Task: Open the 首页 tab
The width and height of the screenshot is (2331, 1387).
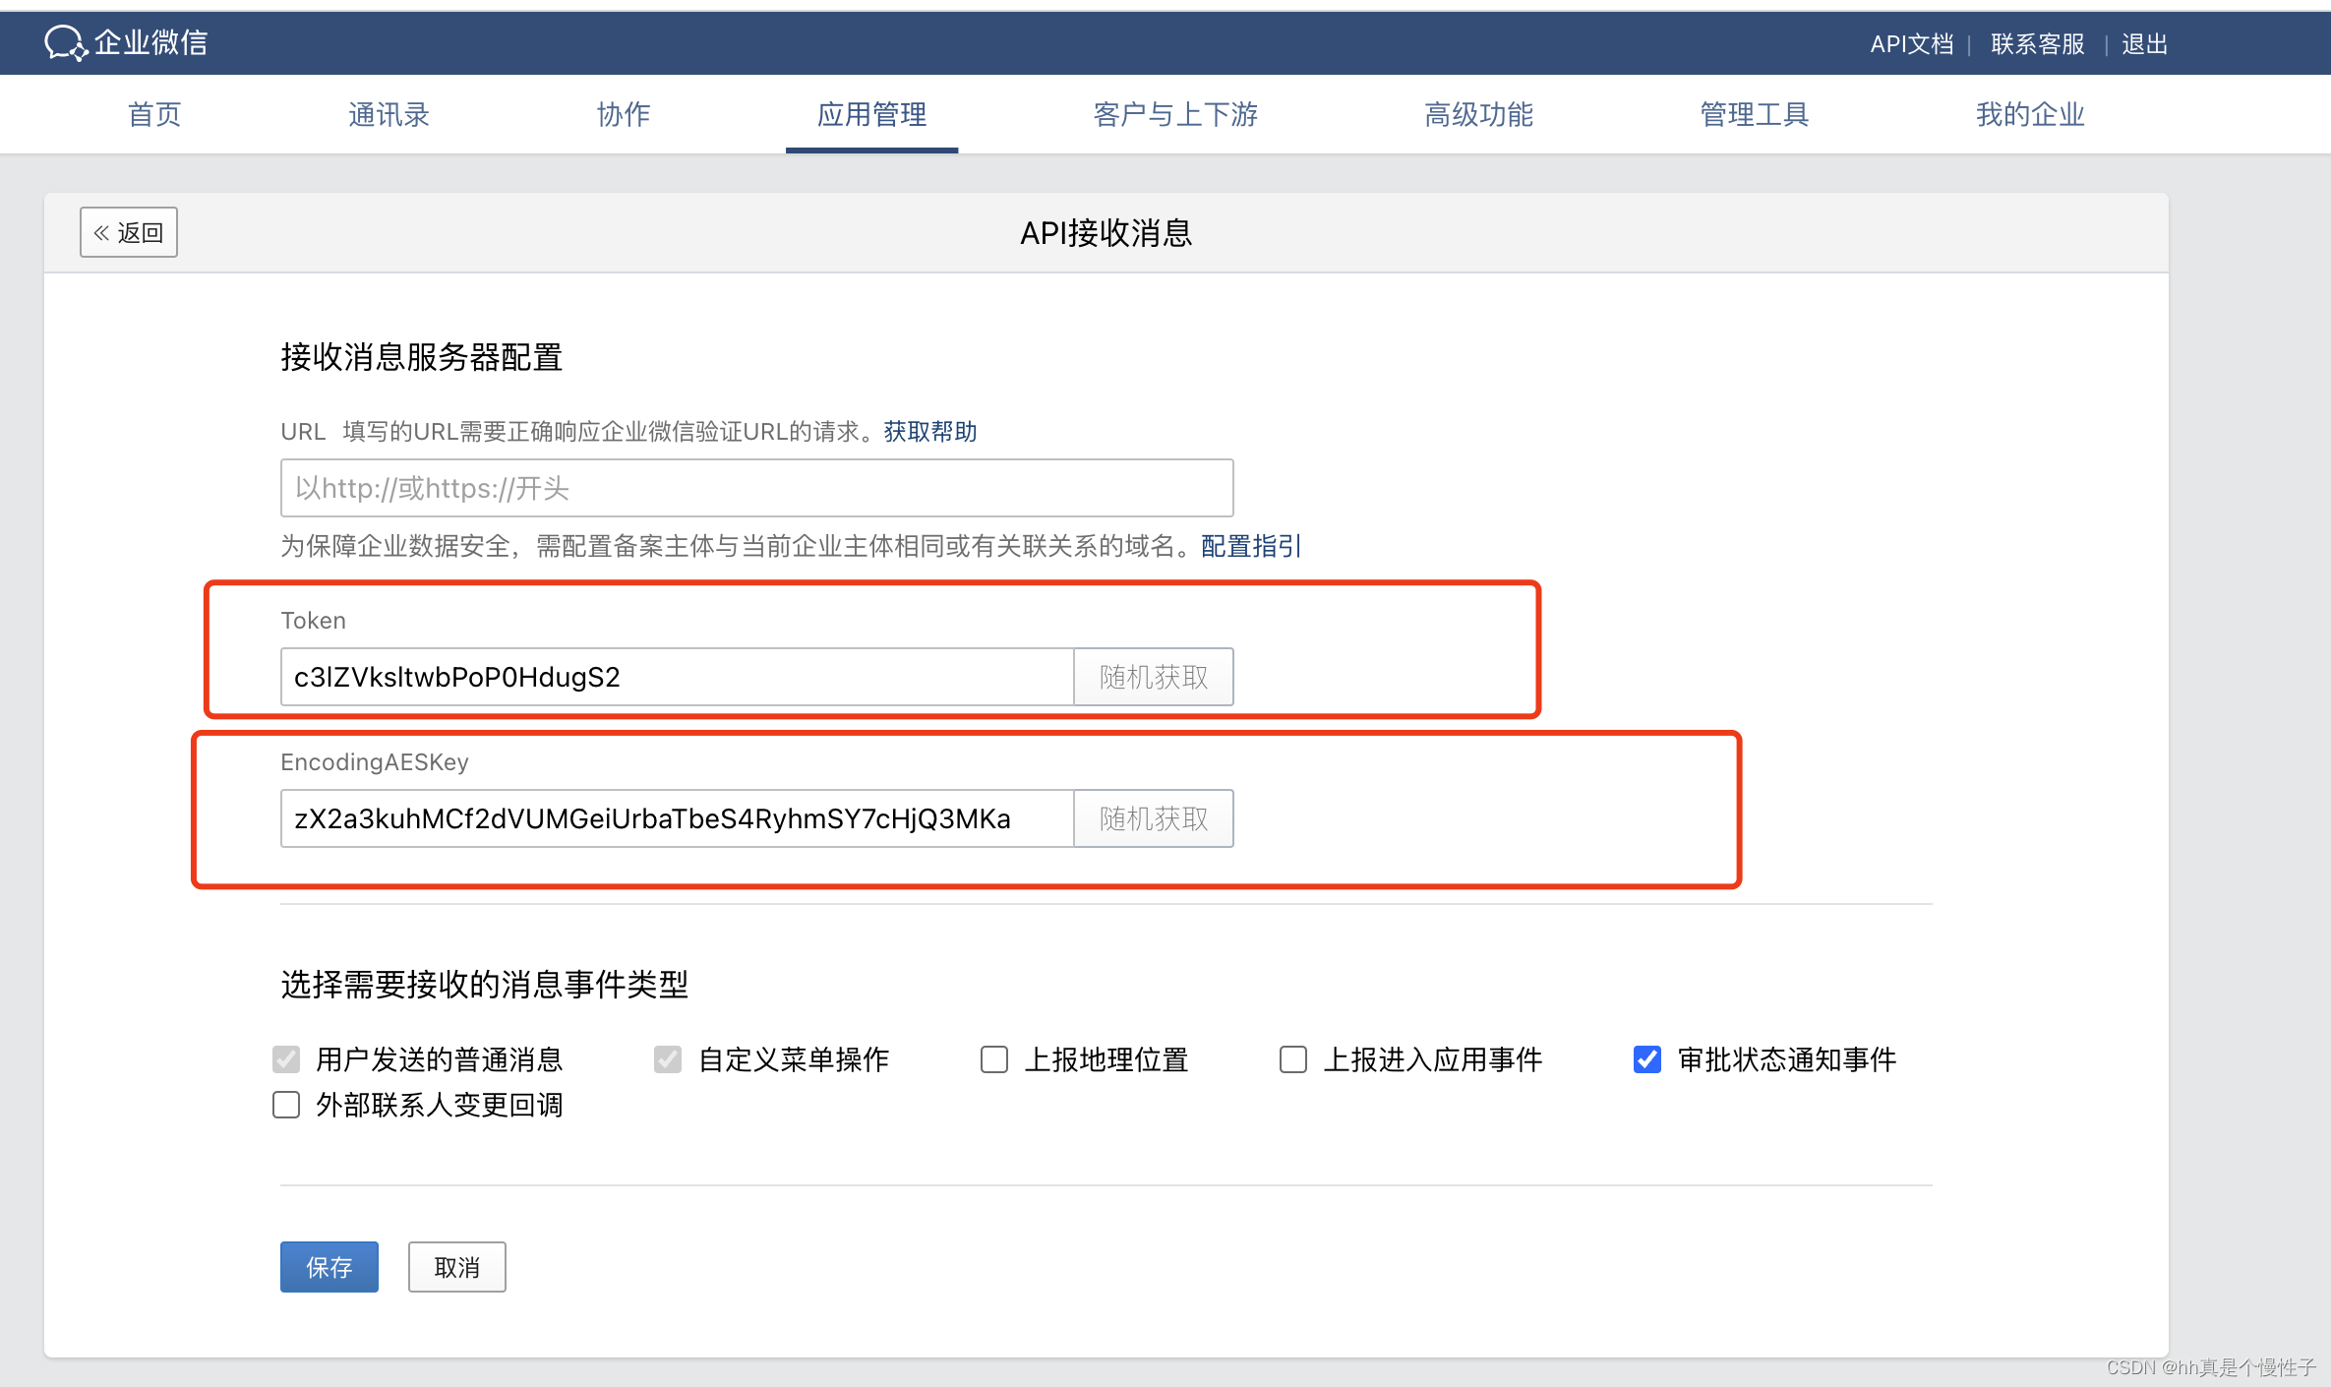Action: 154,115
